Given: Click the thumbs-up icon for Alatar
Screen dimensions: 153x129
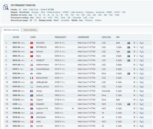Looking at the screenshot, I should 143,73.
